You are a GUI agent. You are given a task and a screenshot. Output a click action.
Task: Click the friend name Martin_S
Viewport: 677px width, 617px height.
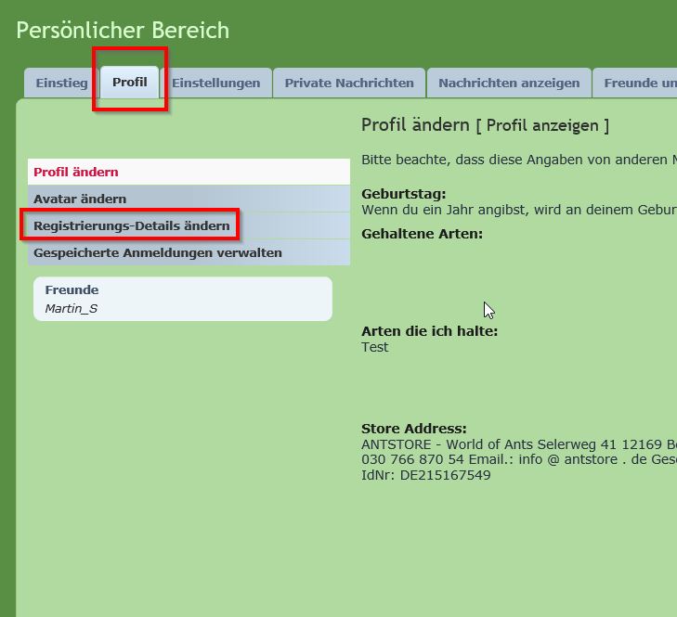[72, 308]
